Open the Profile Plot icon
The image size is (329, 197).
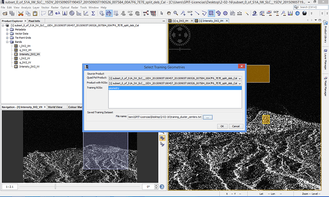pyautogui.click(x=79, y=13)
